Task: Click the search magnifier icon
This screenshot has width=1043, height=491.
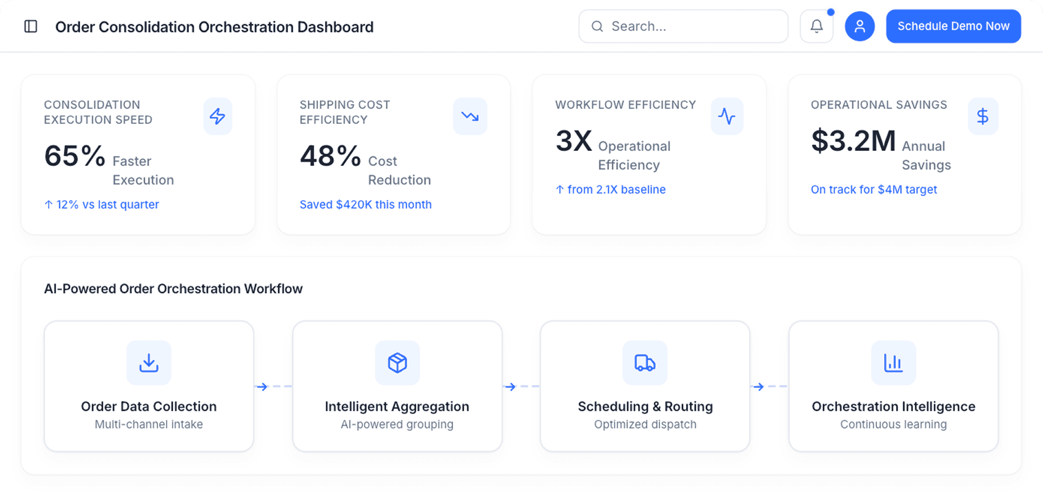Action: pos(597,26)
